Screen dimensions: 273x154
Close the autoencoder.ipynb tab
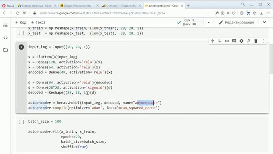182,6
